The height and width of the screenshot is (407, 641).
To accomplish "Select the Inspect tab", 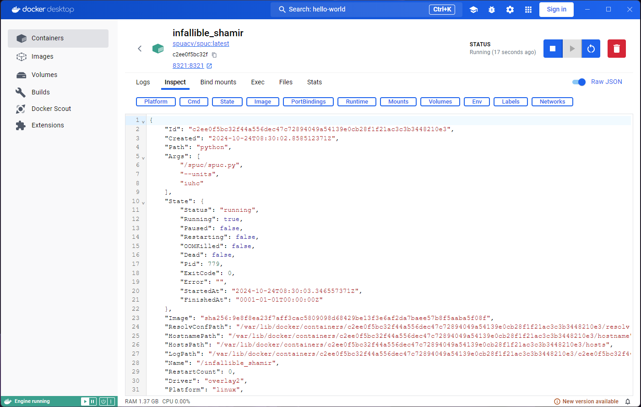I will (x=175, y=82).
